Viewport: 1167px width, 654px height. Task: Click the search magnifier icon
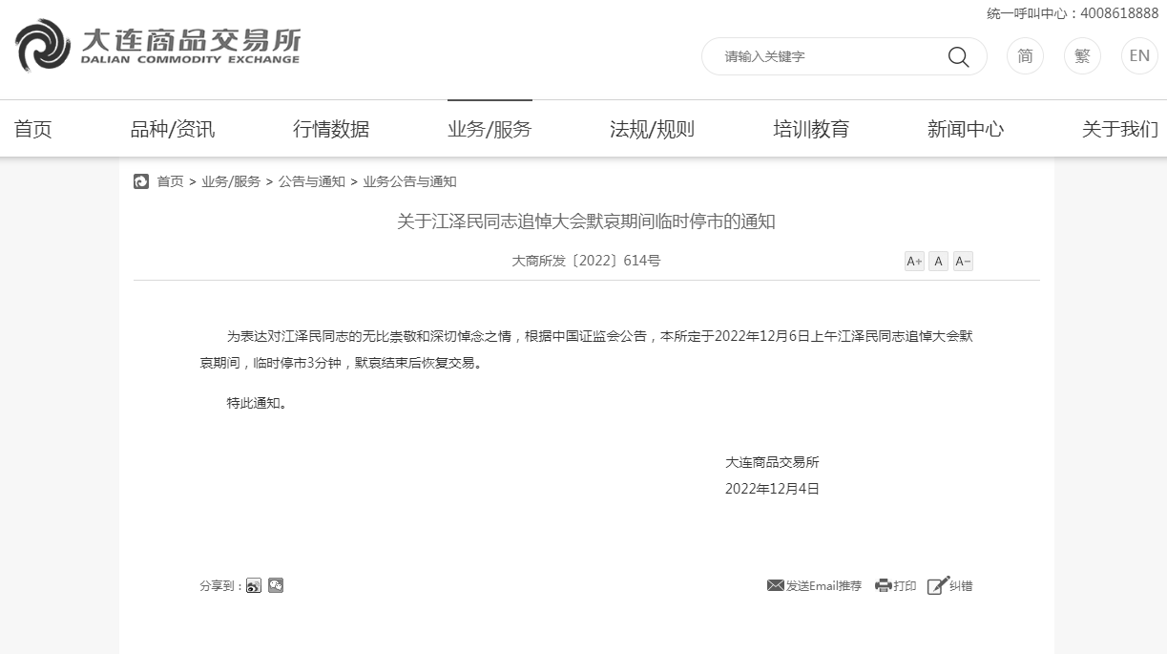(958, 56)
